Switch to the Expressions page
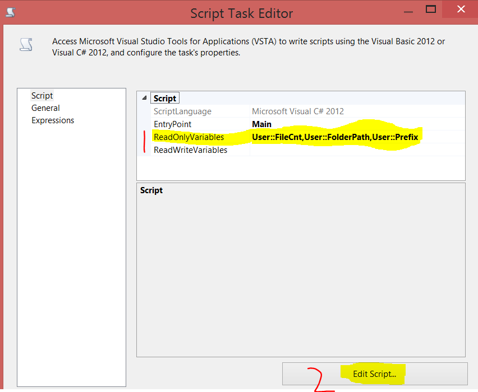The width and height of the screenshot is (478, 392). coord(53,120)
